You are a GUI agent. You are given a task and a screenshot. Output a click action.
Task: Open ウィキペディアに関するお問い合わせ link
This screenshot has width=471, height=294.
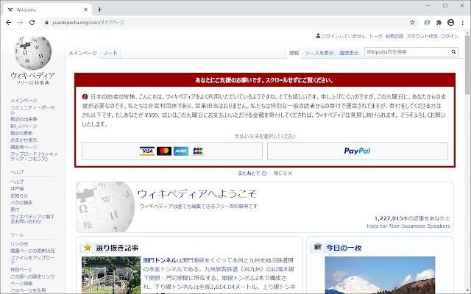[32, 219]
